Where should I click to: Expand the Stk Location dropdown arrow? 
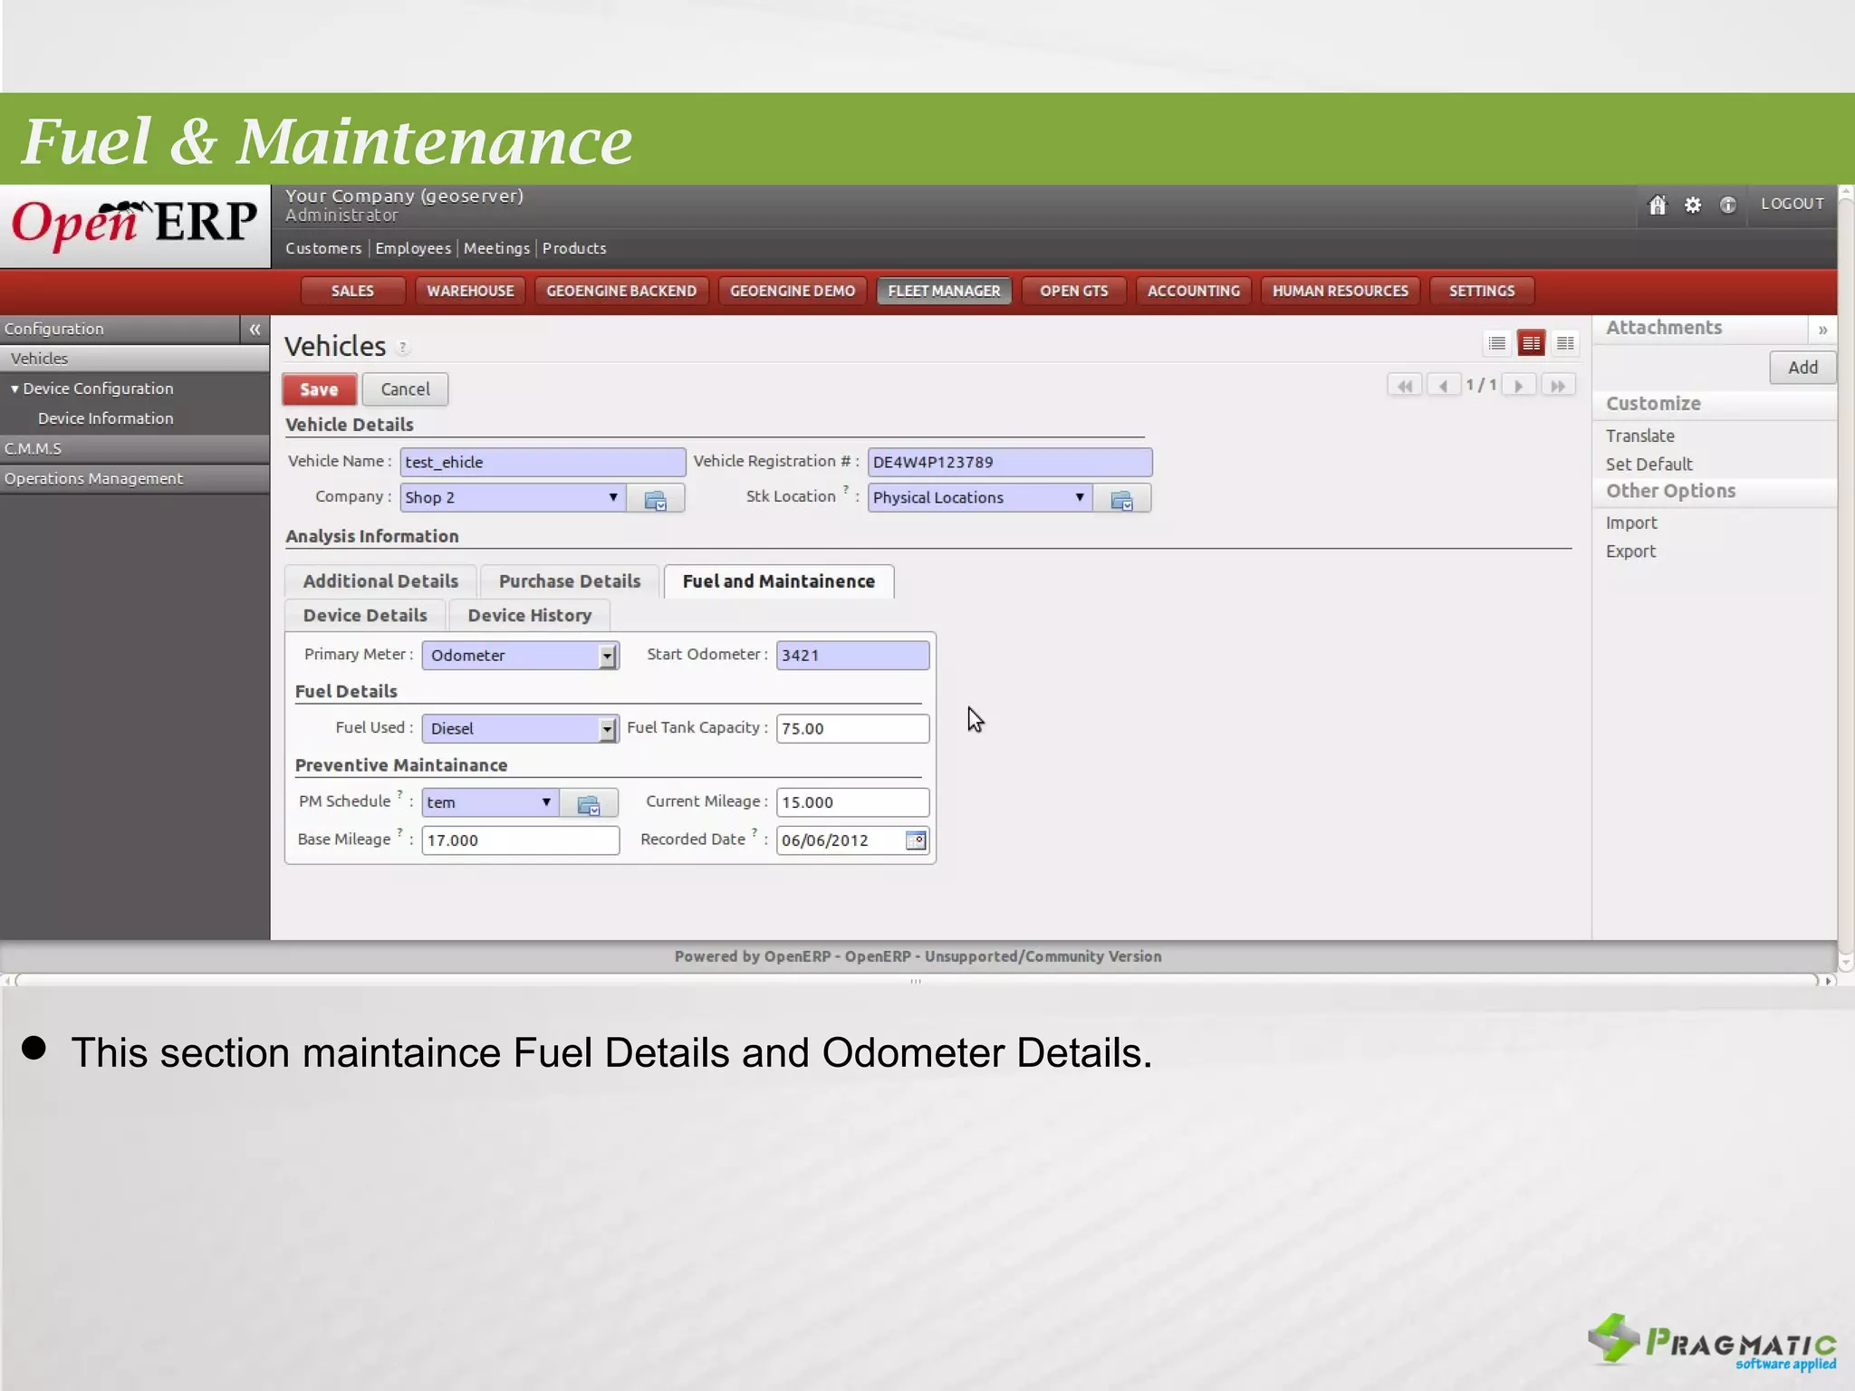pyautogui.click(x=1079, y=497)
